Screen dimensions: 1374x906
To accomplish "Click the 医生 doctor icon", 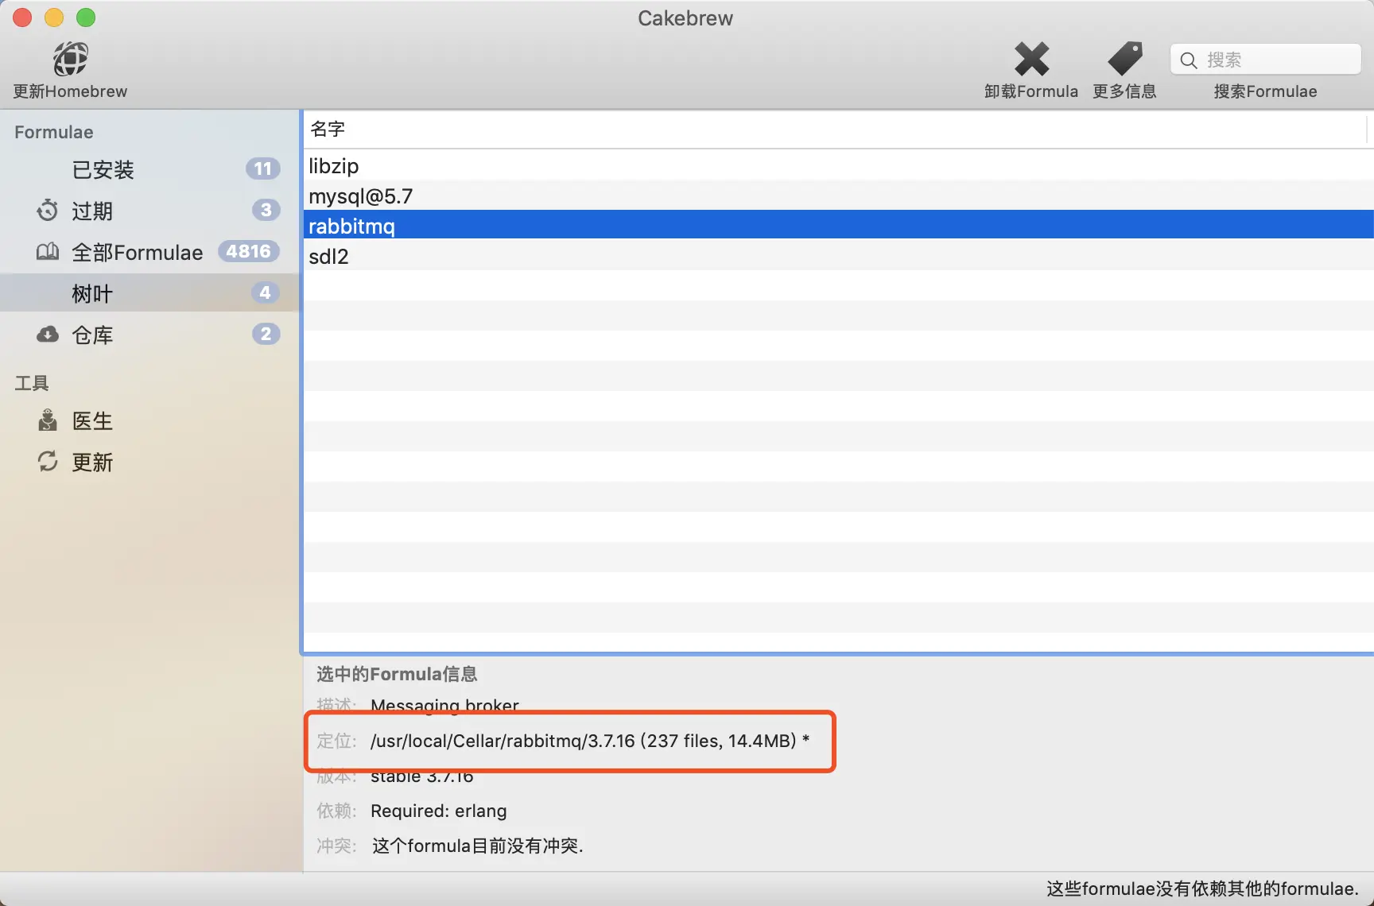I will [48, 420].
